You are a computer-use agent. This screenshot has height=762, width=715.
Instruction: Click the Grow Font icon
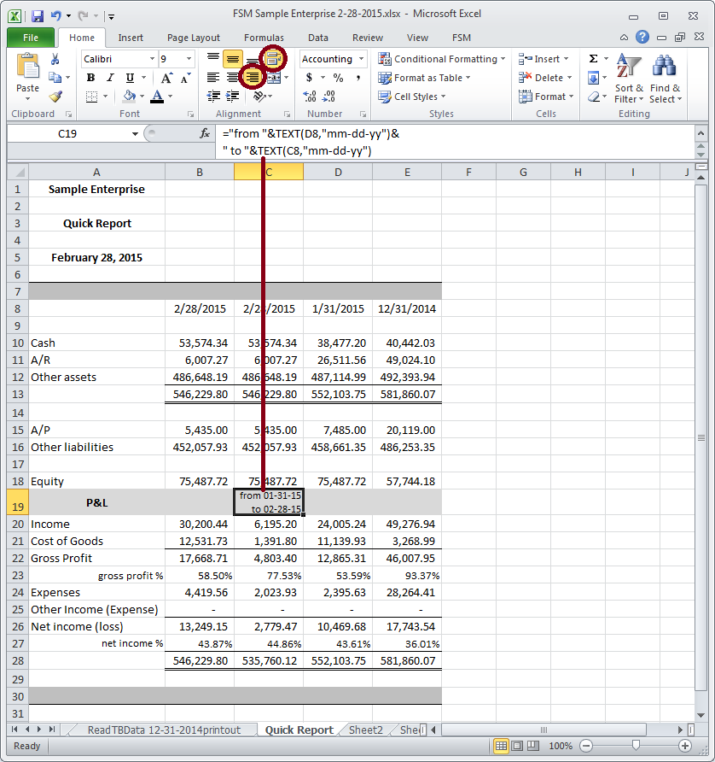[166, 78]
